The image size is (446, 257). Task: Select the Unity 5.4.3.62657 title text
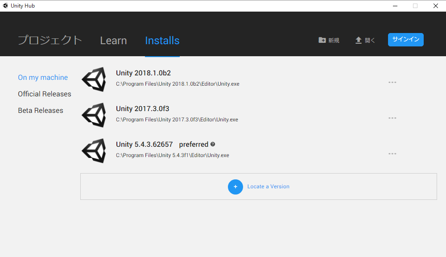[x=144, y=144]
